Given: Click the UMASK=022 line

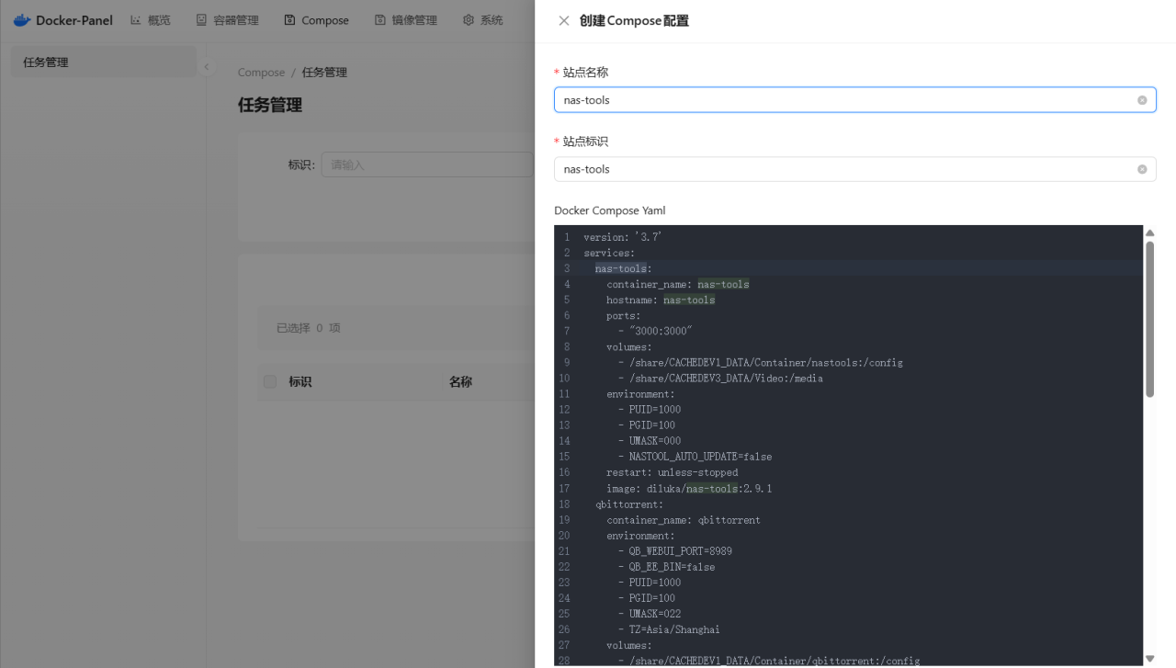Looking at the screenshot, I should (x=650, y=614).
